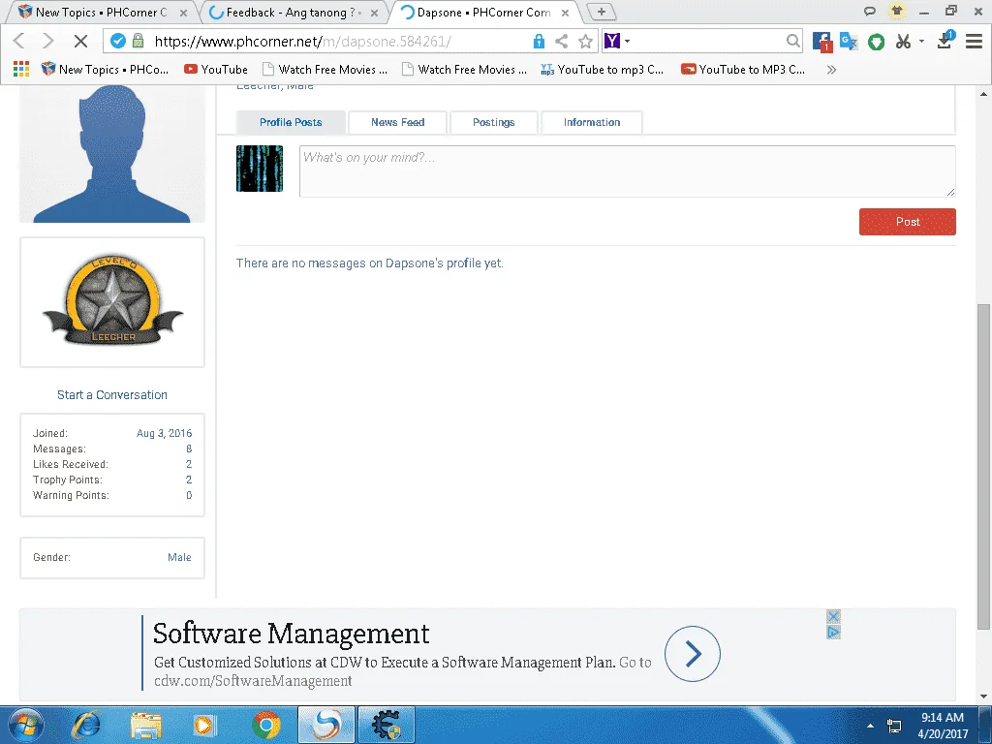992x744 pixels.
Task: Open the Google Translate extension icon
Action: pos(849,42)
